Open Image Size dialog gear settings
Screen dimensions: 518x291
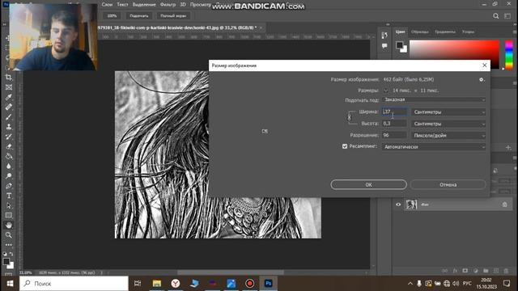pyautogui.click(x=482, y=79)
